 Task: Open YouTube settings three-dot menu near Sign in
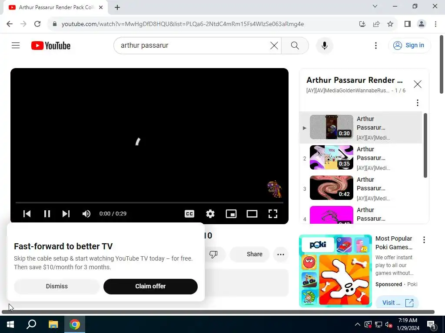[376, 45]
